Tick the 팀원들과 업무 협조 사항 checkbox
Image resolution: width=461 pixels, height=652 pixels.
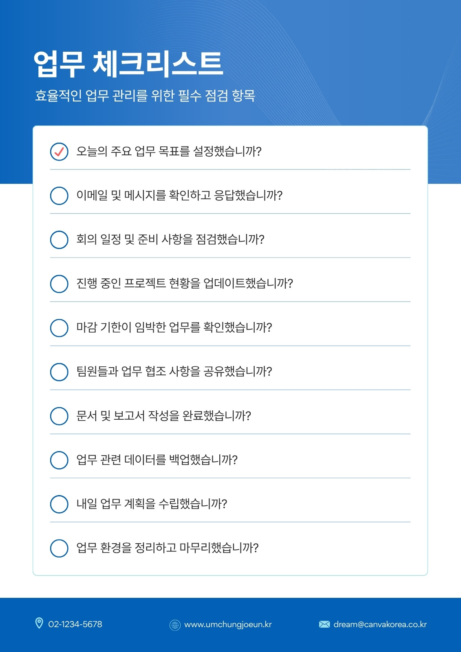[59, 372]
